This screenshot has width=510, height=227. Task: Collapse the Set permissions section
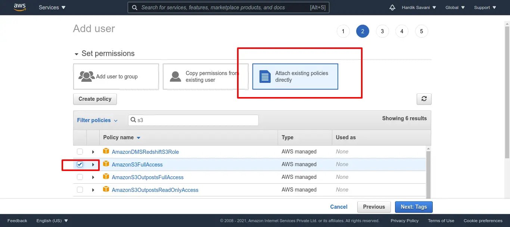tap(77, 54)
